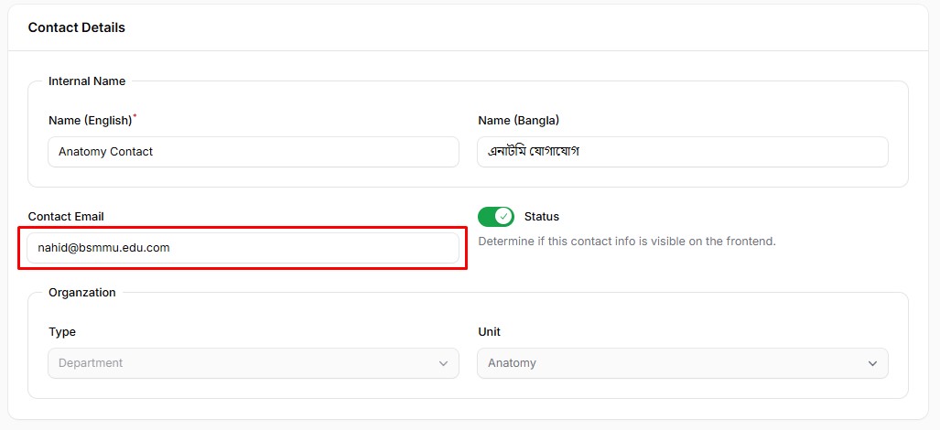Open the Unit dropdown showing Anatomy
This screenshot has width=940, height=430.
(683, 363)
